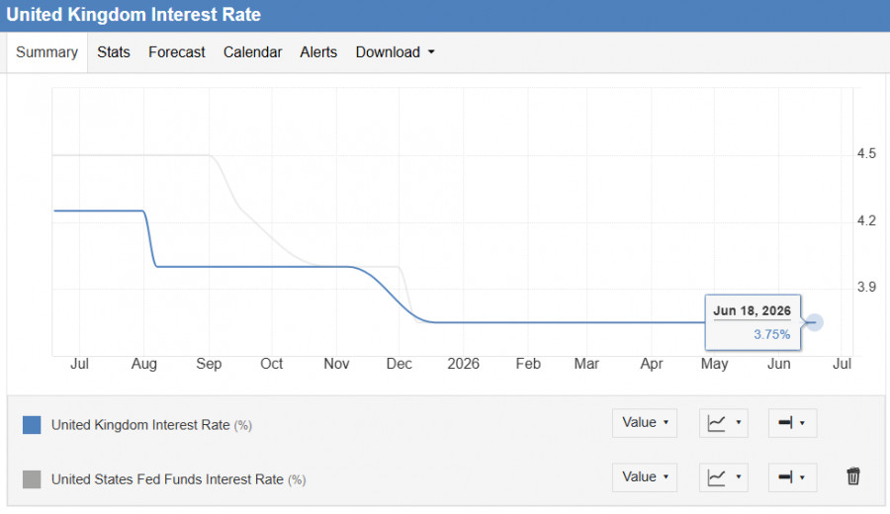Open the Stats tab
Image resolution: width=890 pixels, height=514 pixels.
(x=114, y=52)
